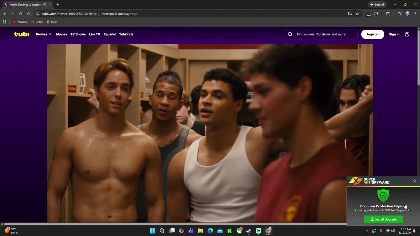Bookmark this page with the star icon
Image resolution: width=420 pixels, height=236 pixels.
[x=357, y=14]
